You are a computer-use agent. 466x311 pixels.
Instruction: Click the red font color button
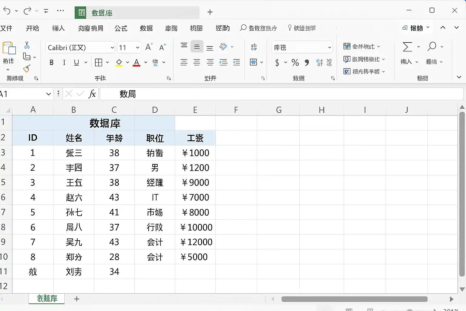pyautogui.click(x=137, y=63)
